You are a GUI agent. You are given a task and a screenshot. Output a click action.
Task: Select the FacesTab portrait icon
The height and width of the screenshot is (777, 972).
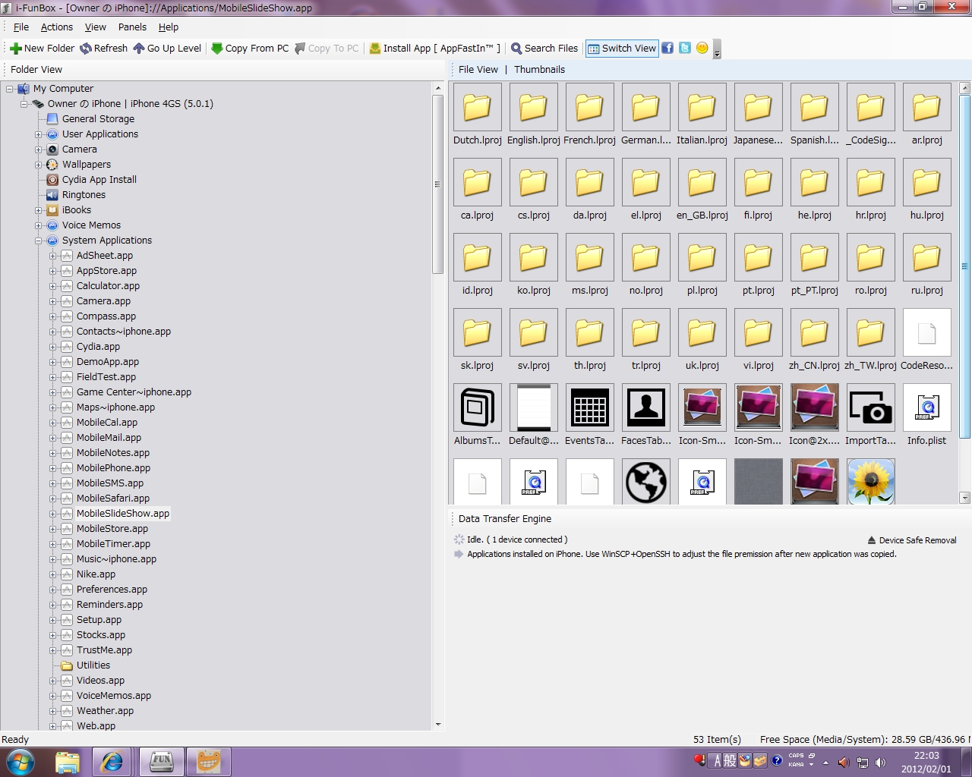(645, 407)
